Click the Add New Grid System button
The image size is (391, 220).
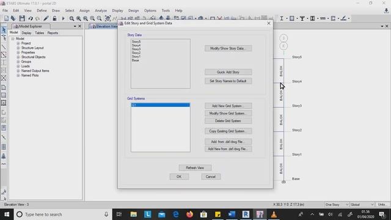228,106
